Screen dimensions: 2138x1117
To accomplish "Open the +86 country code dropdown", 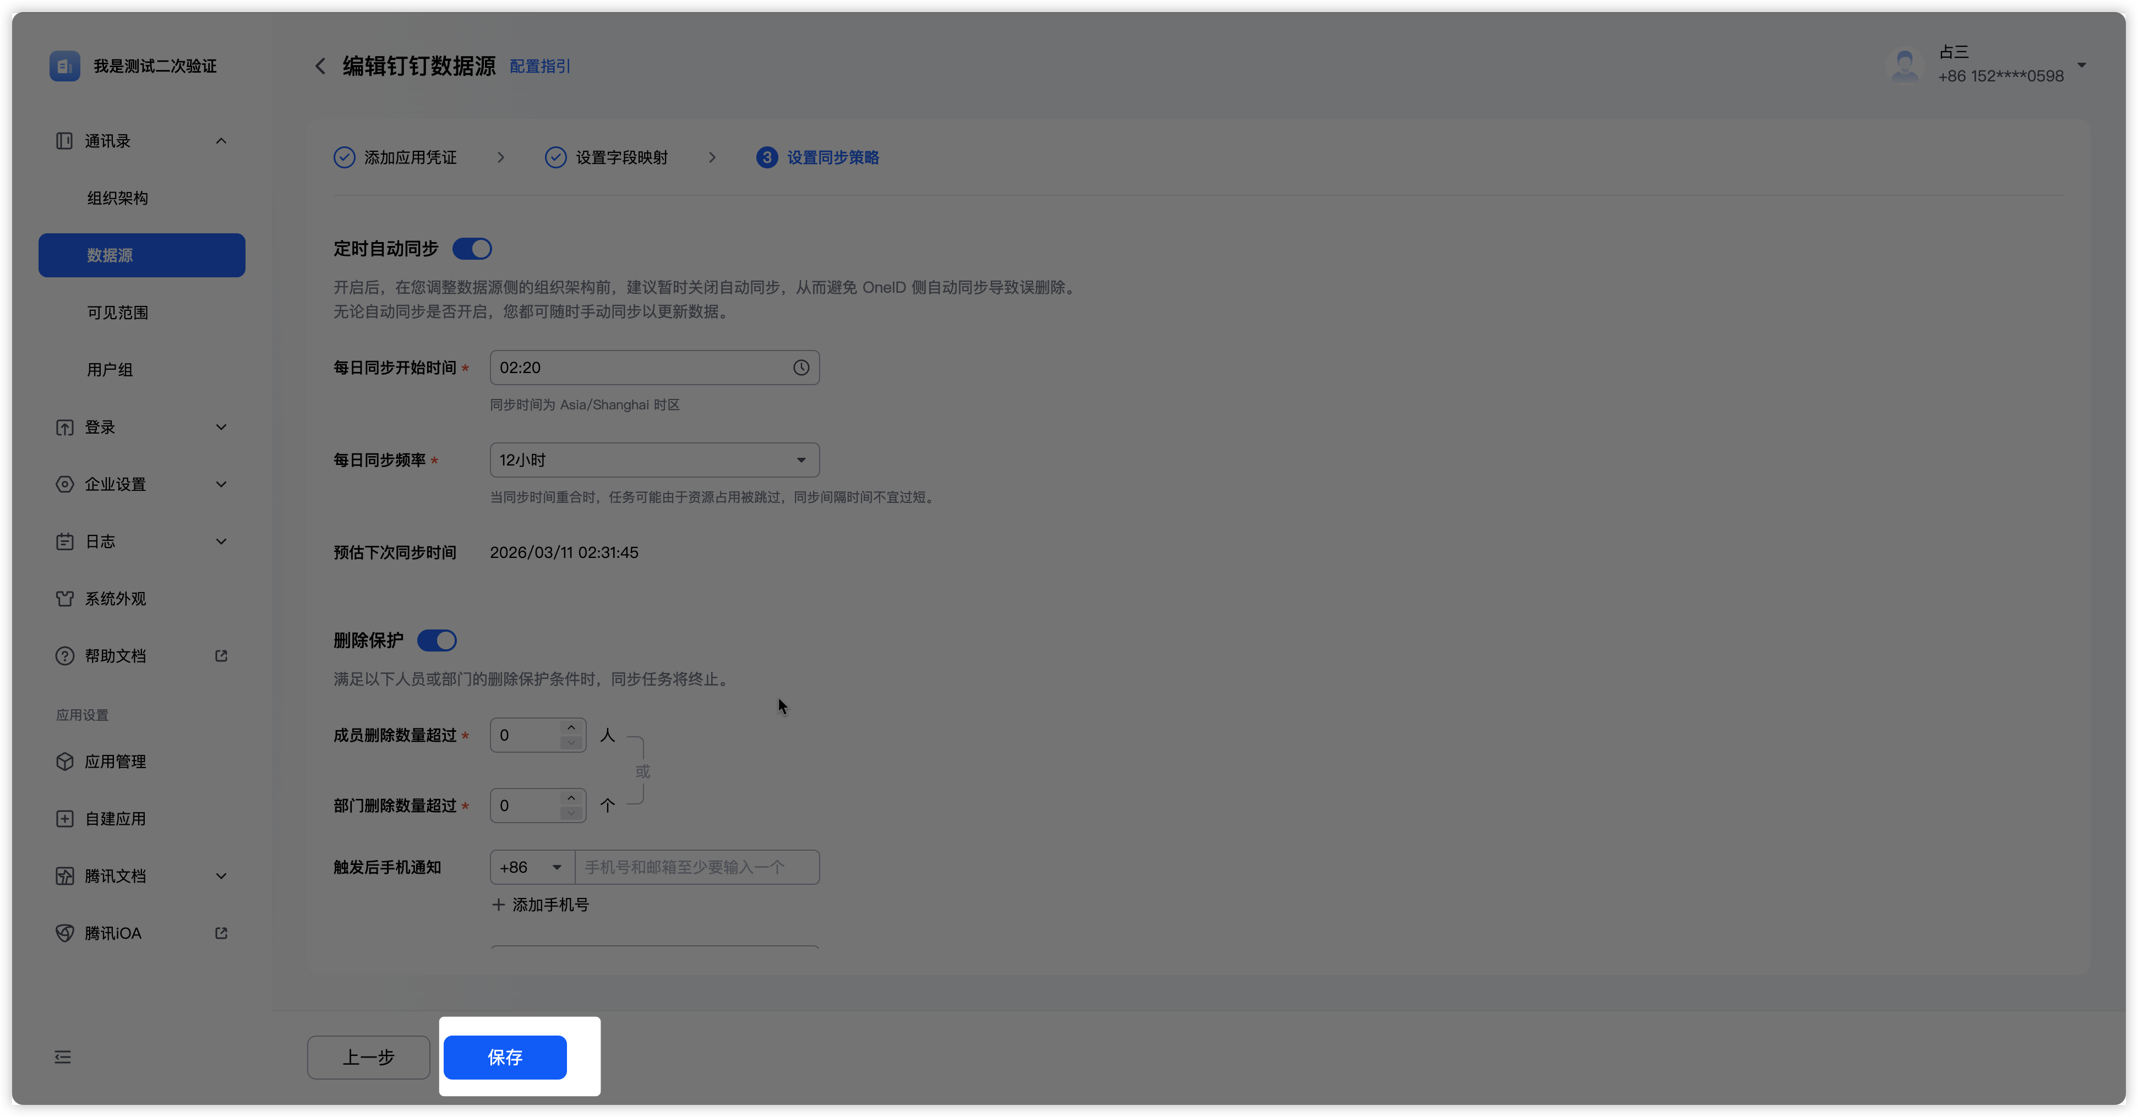I will (x=531, y=867).
